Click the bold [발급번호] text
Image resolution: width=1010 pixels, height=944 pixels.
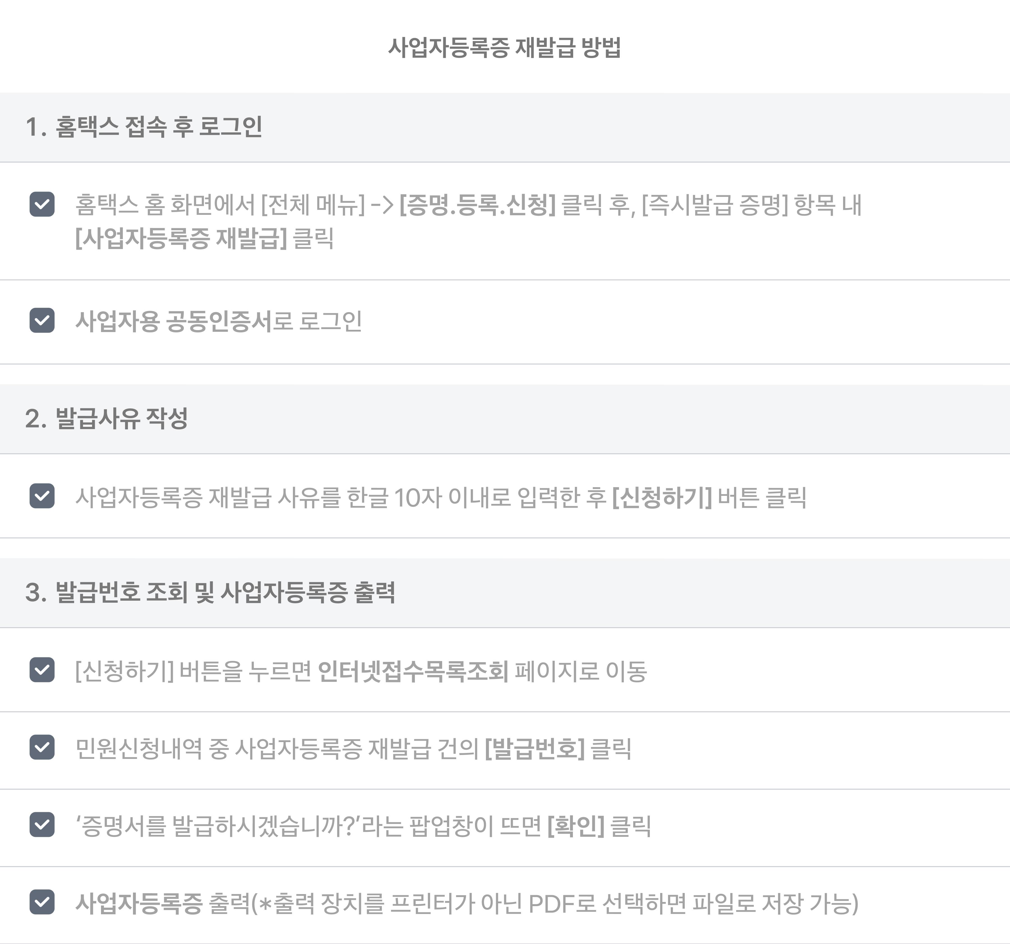click(x=535, y=749)
